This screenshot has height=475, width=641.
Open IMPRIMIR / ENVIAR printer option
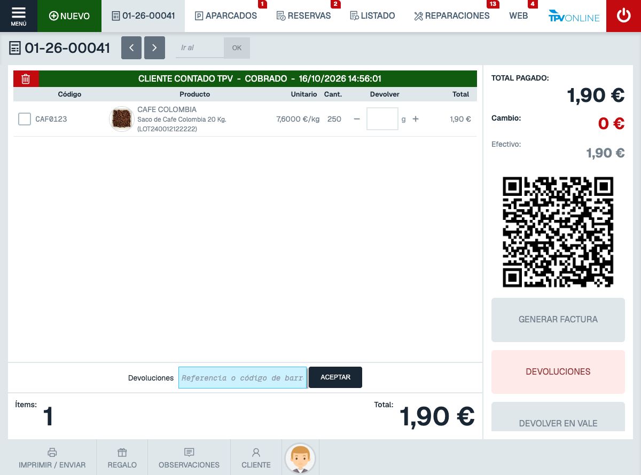(52, 458)
